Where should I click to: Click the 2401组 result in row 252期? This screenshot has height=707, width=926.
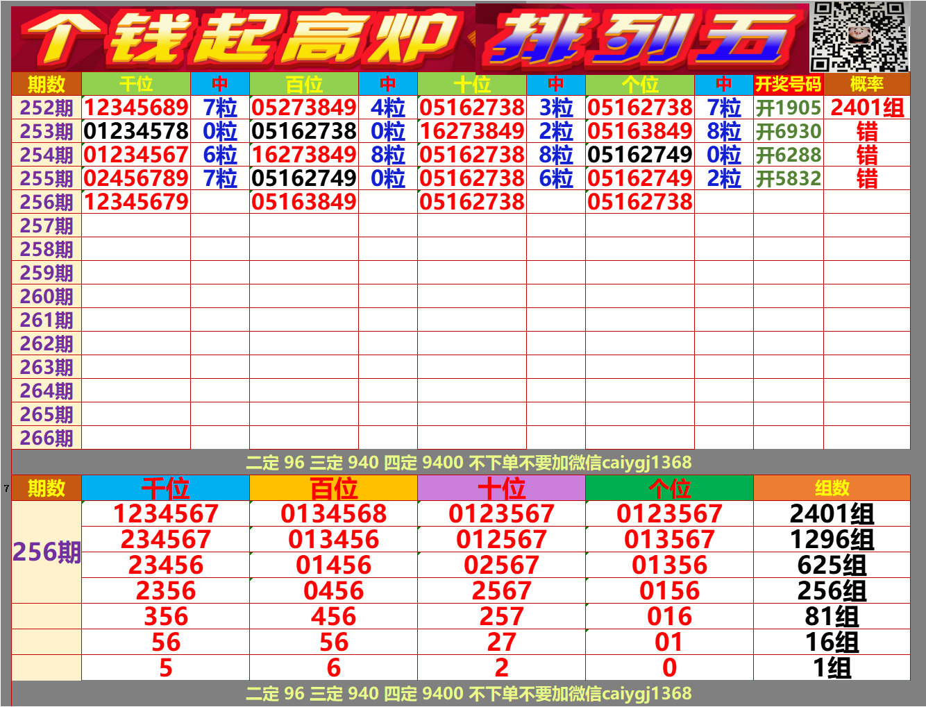[x=868, y=108]
